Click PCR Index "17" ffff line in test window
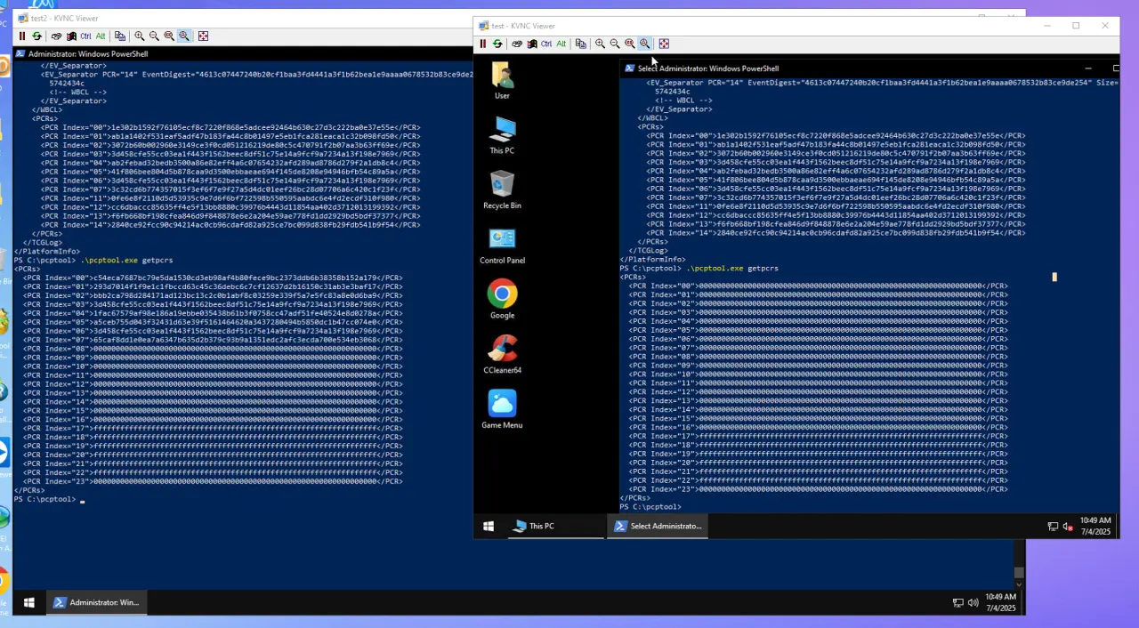 coord(818,436)
